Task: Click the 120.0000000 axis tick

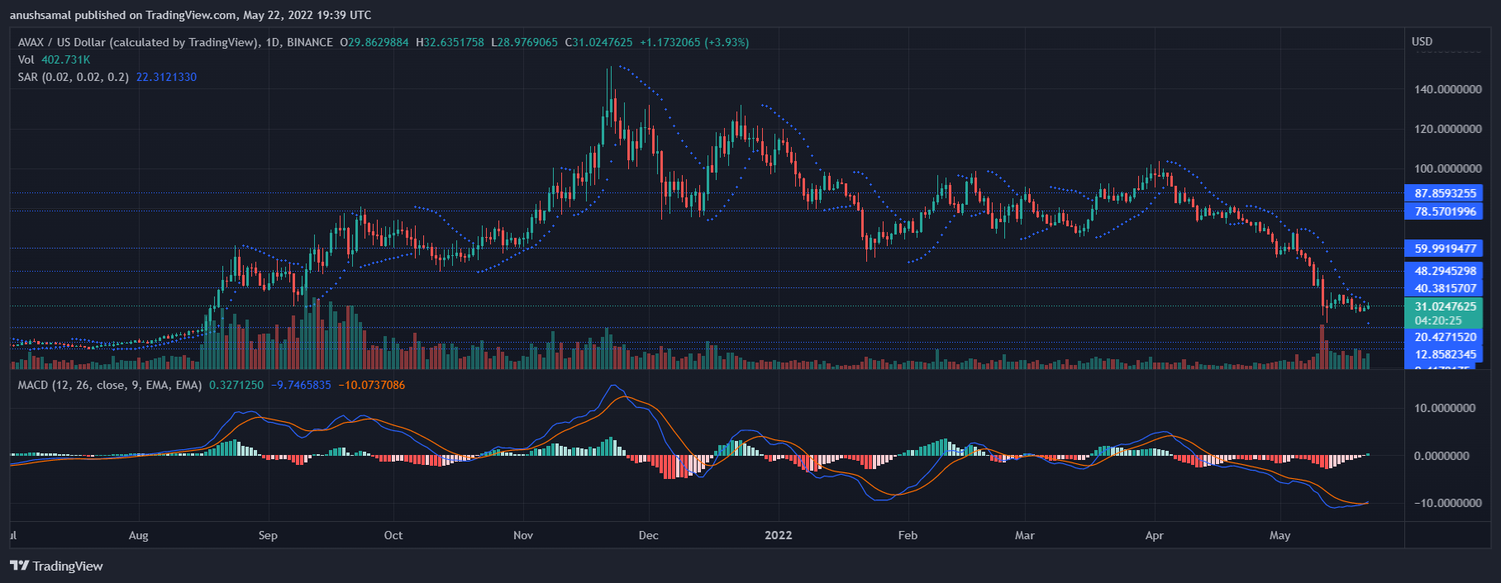Action: click(1447, 129)
